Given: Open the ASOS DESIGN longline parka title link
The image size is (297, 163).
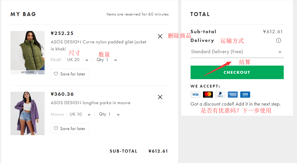Looking at the screenshot, I should click(x=90, y=103).
